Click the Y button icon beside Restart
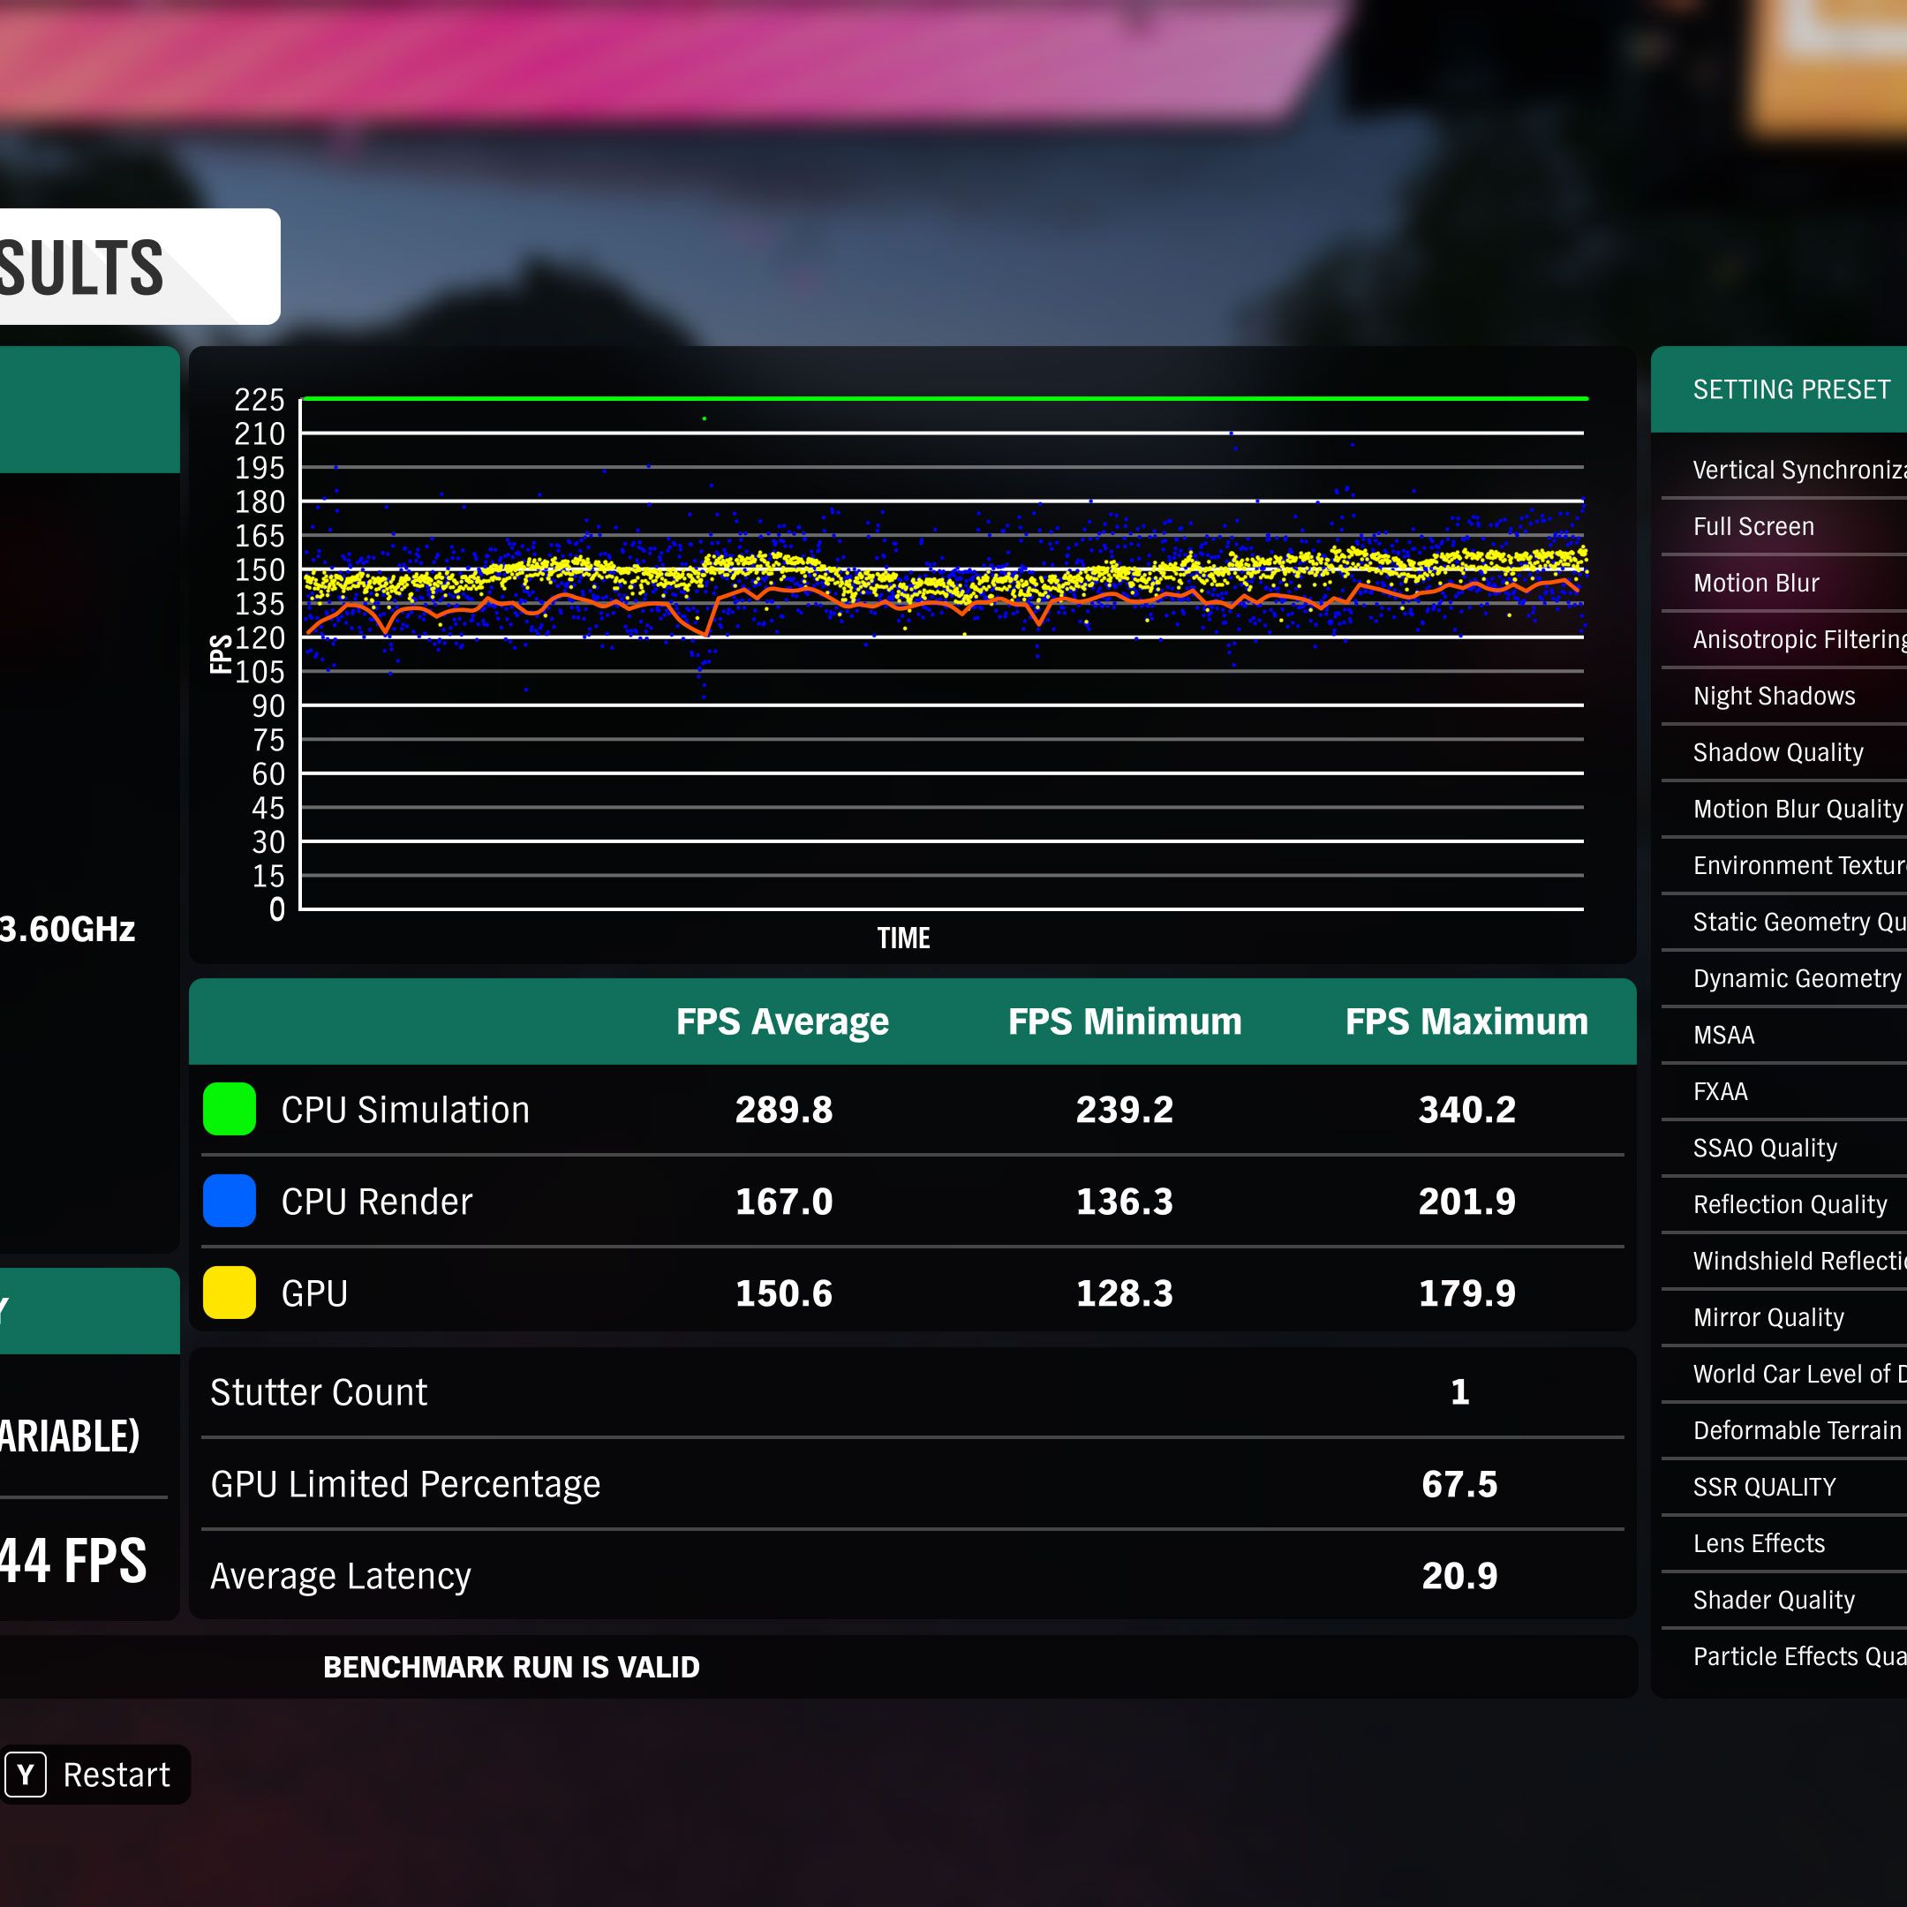This screenshot has height=1907, width=1907. (x=26, y=1775)
